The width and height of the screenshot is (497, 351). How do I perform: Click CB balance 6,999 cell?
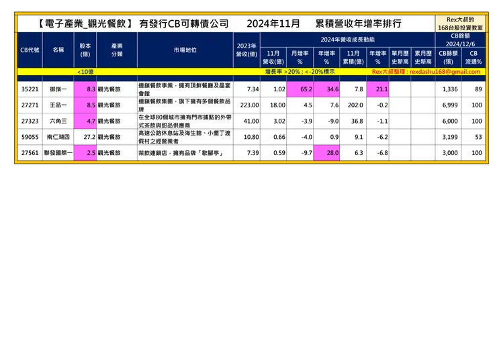click(x=448, y=105)
